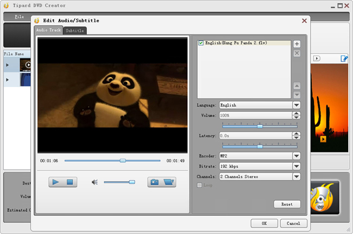Decrease volume with down stepper arrow
Image resolution: width=353 pixels, height=234 pixels.
point(297,118)
